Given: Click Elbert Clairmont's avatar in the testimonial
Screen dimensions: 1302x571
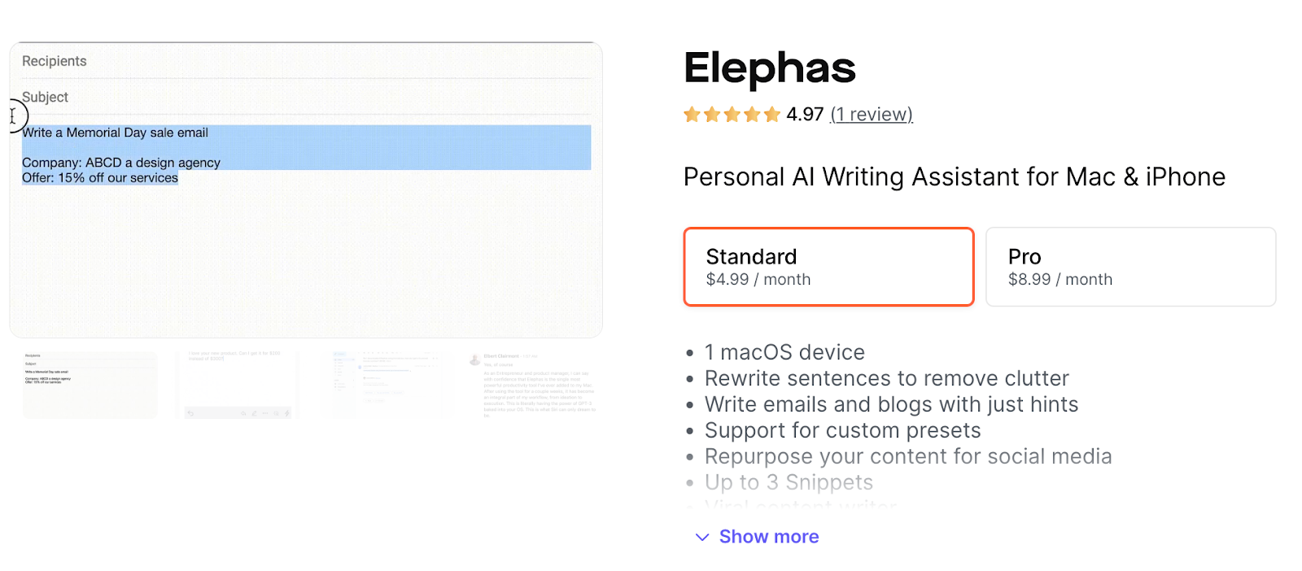Looking at the screenshot, I should click(475, 360).
